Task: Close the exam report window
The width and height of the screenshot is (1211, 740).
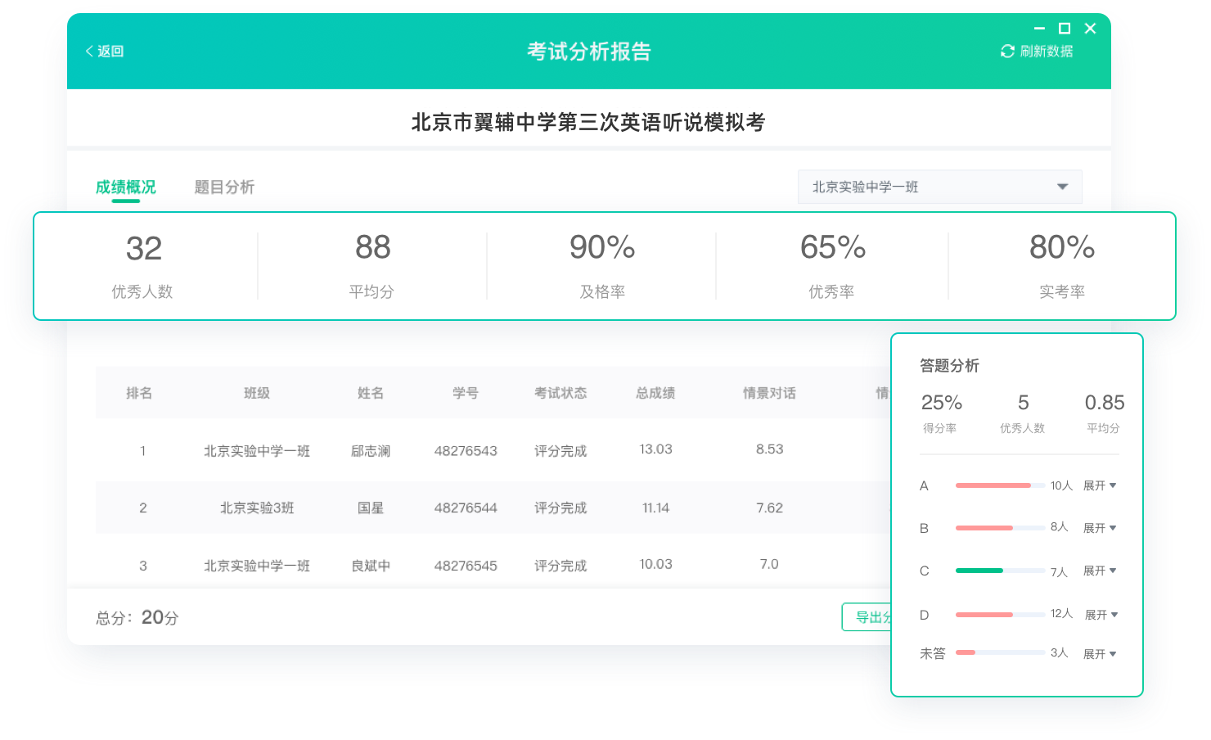Action: point(1090,29)
